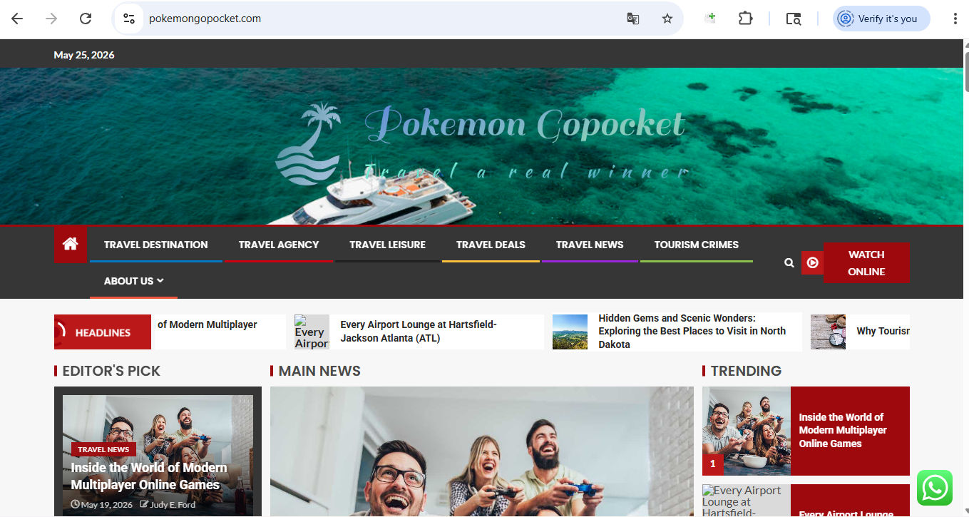The width and height of the screenshot is (969, 517).
Task: Click the translate page icon in address bar
Action: pyautogui.click(x=632, y=19)
